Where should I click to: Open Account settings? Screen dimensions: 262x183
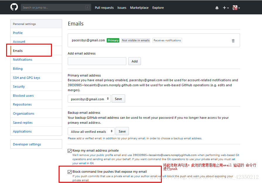tap(36, 42)
